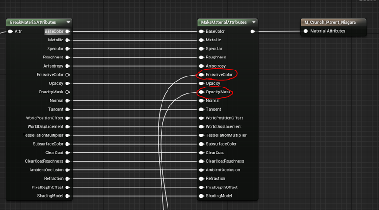Click ShadingModel label on MakeMaterialAttributes
The image size is (379, 210).
(219, 196)
